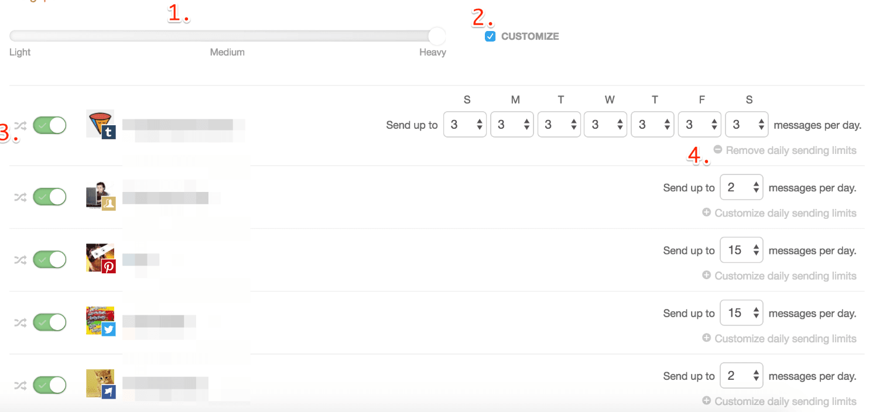
Task: Click plus icon for Pinterest daily limits customization
Action: [706, 275]
